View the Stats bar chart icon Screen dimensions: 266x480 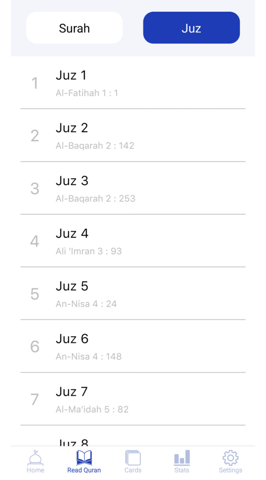click(182, 457)
